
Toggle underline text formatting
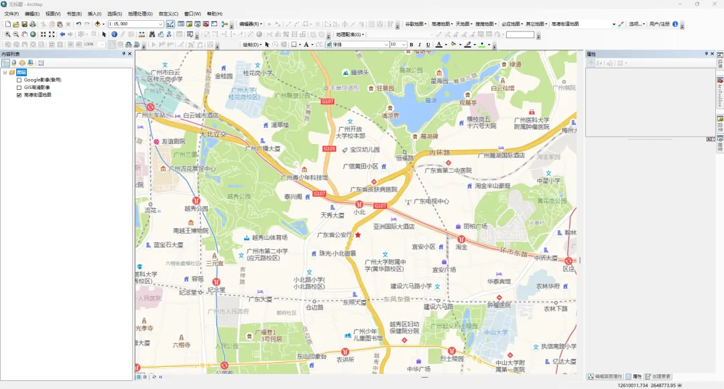(x=428, y=45)
